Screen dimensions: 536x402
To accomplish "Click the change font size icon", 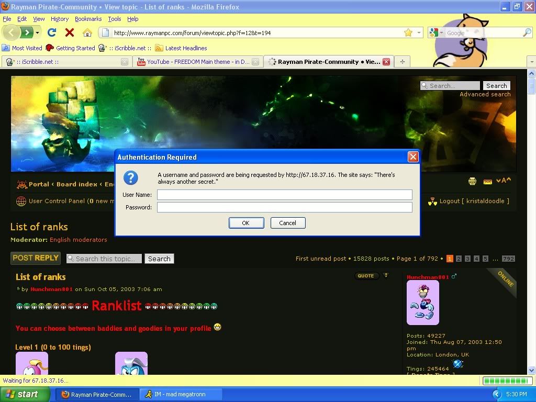I will [x=504, y=180].
